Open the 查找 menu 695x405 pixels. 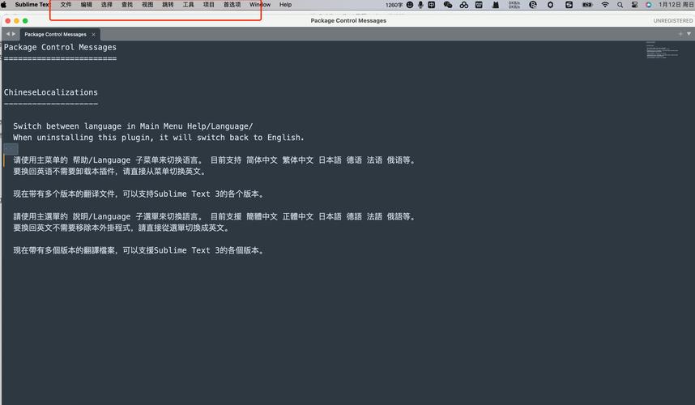coord(127,4)
